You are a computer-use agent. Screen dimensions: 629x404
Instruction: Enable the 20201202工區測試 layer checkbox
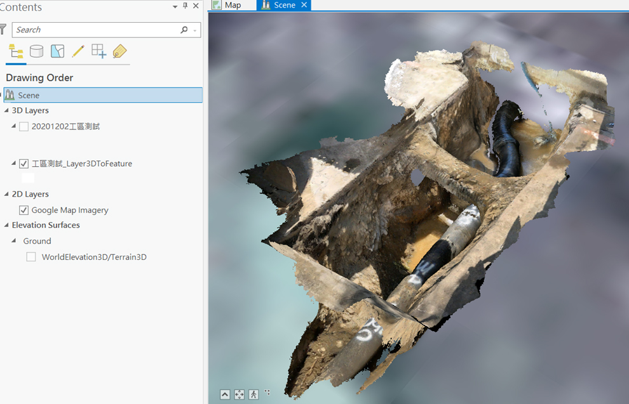coord(24,127)
